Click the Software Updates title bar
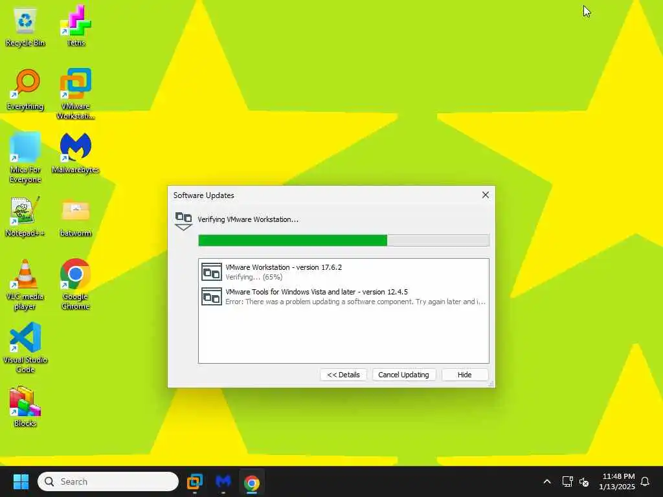 pos(324,195)
